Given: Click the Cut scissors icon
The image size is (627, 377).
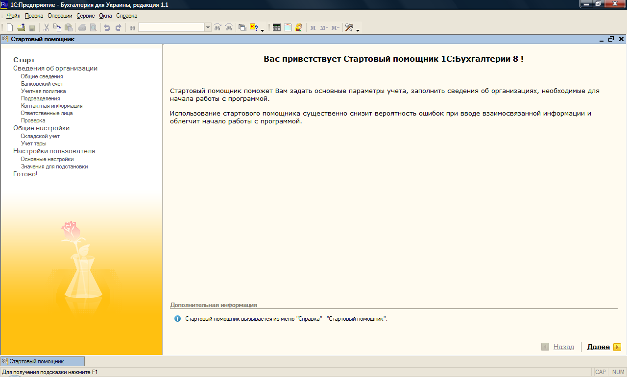Looking at the screenshot, I should (x=46, y=27).
